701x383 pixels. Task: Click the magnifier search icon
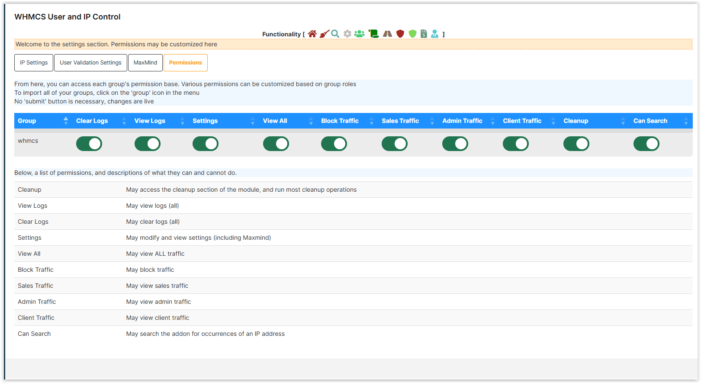335,34
